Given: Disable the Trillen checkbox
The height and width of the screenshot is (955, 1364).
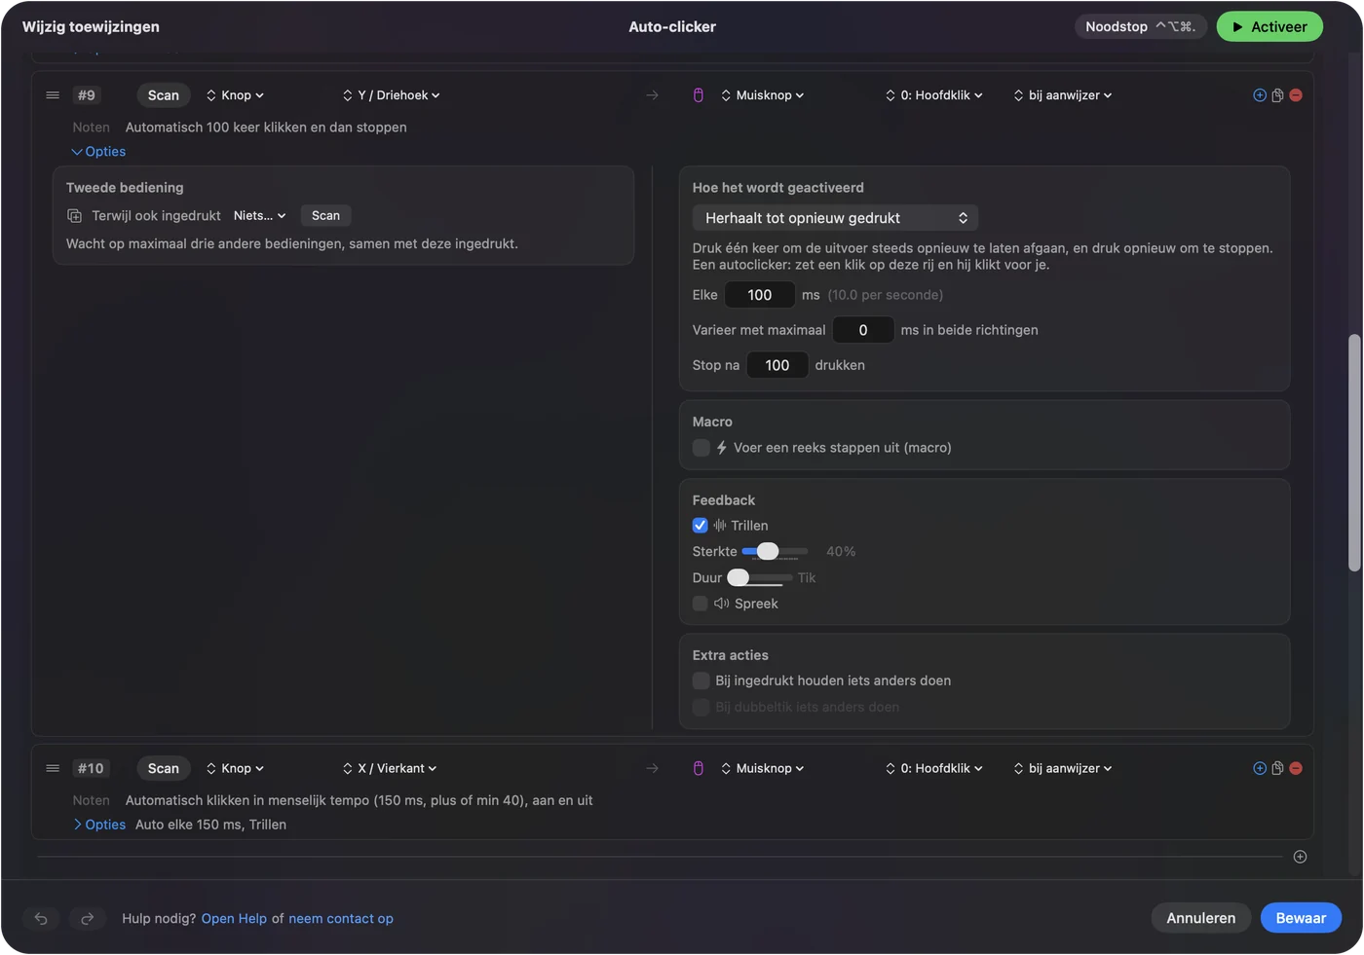Looking at the screenshot, I should click(700, 526).
